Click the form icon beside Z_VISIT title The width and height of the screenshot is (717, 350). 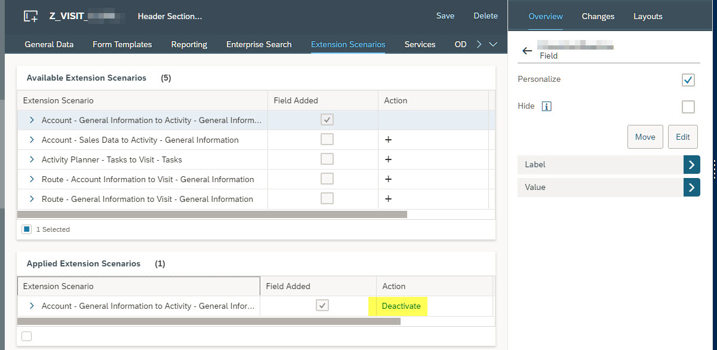click(30, 16)
